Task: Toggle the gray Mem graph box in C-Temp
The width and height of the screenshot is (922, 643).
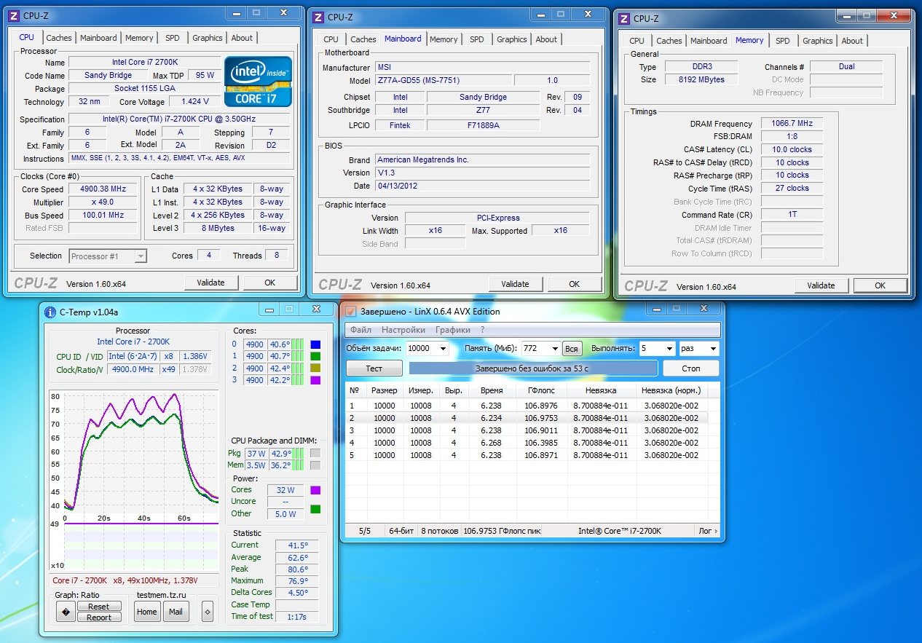Action: [x=315, y=465]
